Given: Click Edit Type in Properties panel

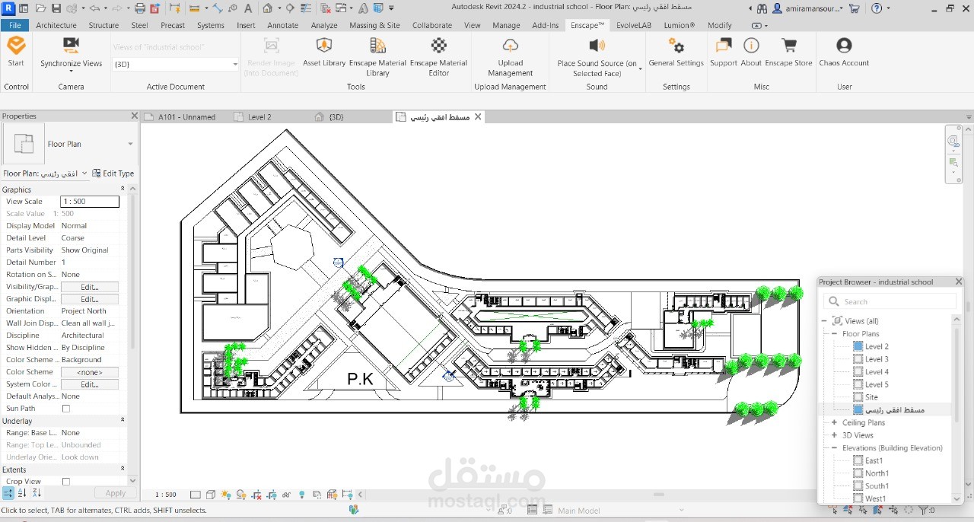Looking at the screenshot, I should pos(113,173).
